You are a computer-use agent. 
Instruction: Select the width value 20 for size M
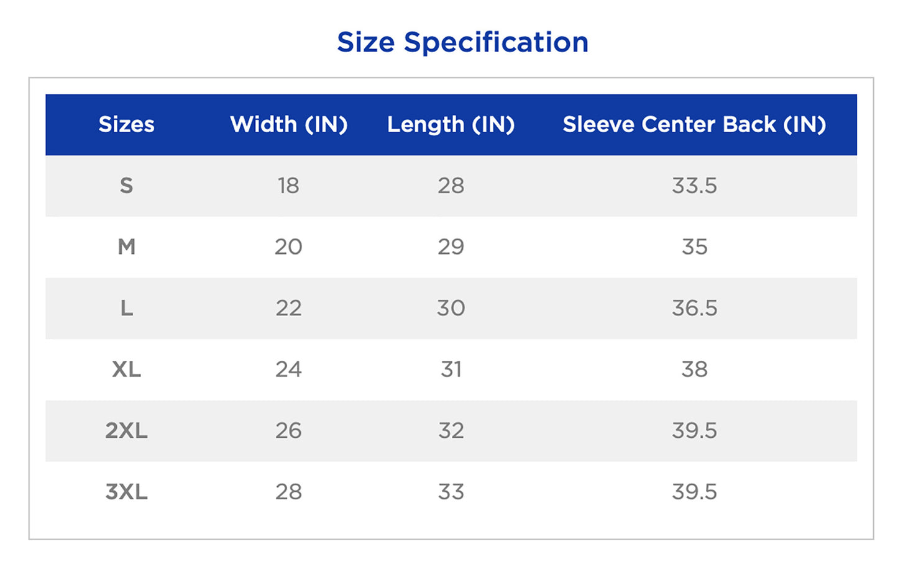click(x=288, y=247)
